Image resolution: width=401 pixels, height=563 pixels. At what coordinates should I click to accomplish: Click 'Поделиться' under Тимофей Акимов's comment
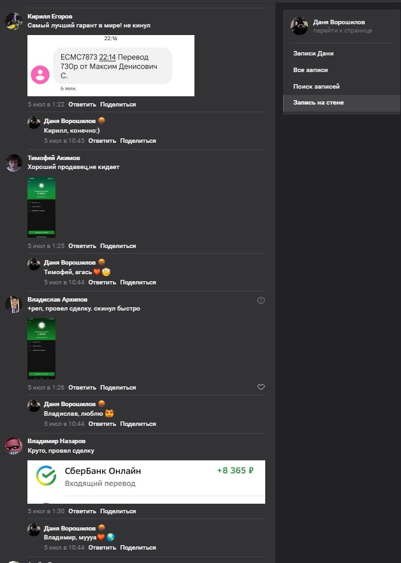118,246
